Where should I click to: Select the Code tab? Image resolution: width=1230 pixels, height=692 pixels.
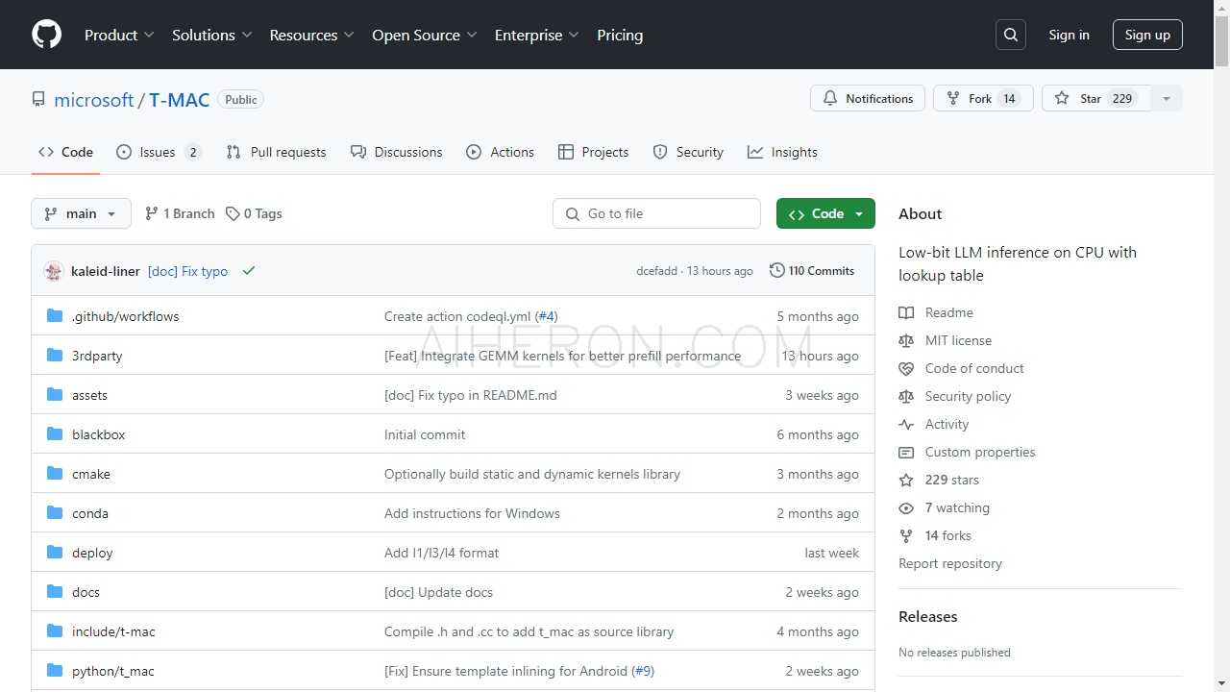point(65,152)
